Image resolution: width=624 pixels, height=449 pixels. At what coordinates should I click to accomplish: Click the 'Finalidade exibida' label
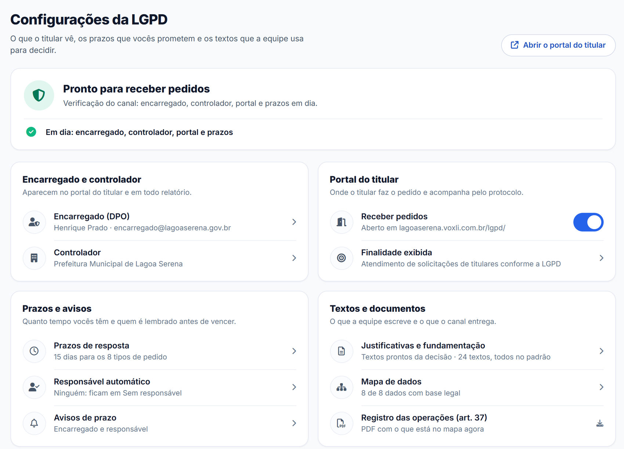[396, 252]
